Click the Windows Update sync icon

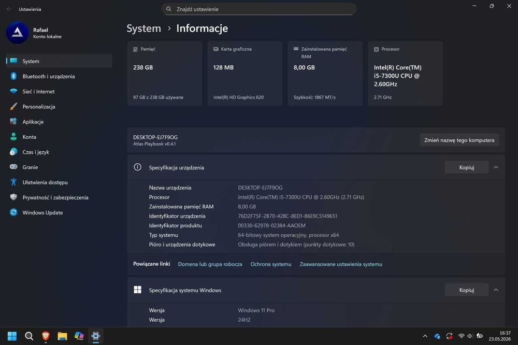(x=13, y=212)
